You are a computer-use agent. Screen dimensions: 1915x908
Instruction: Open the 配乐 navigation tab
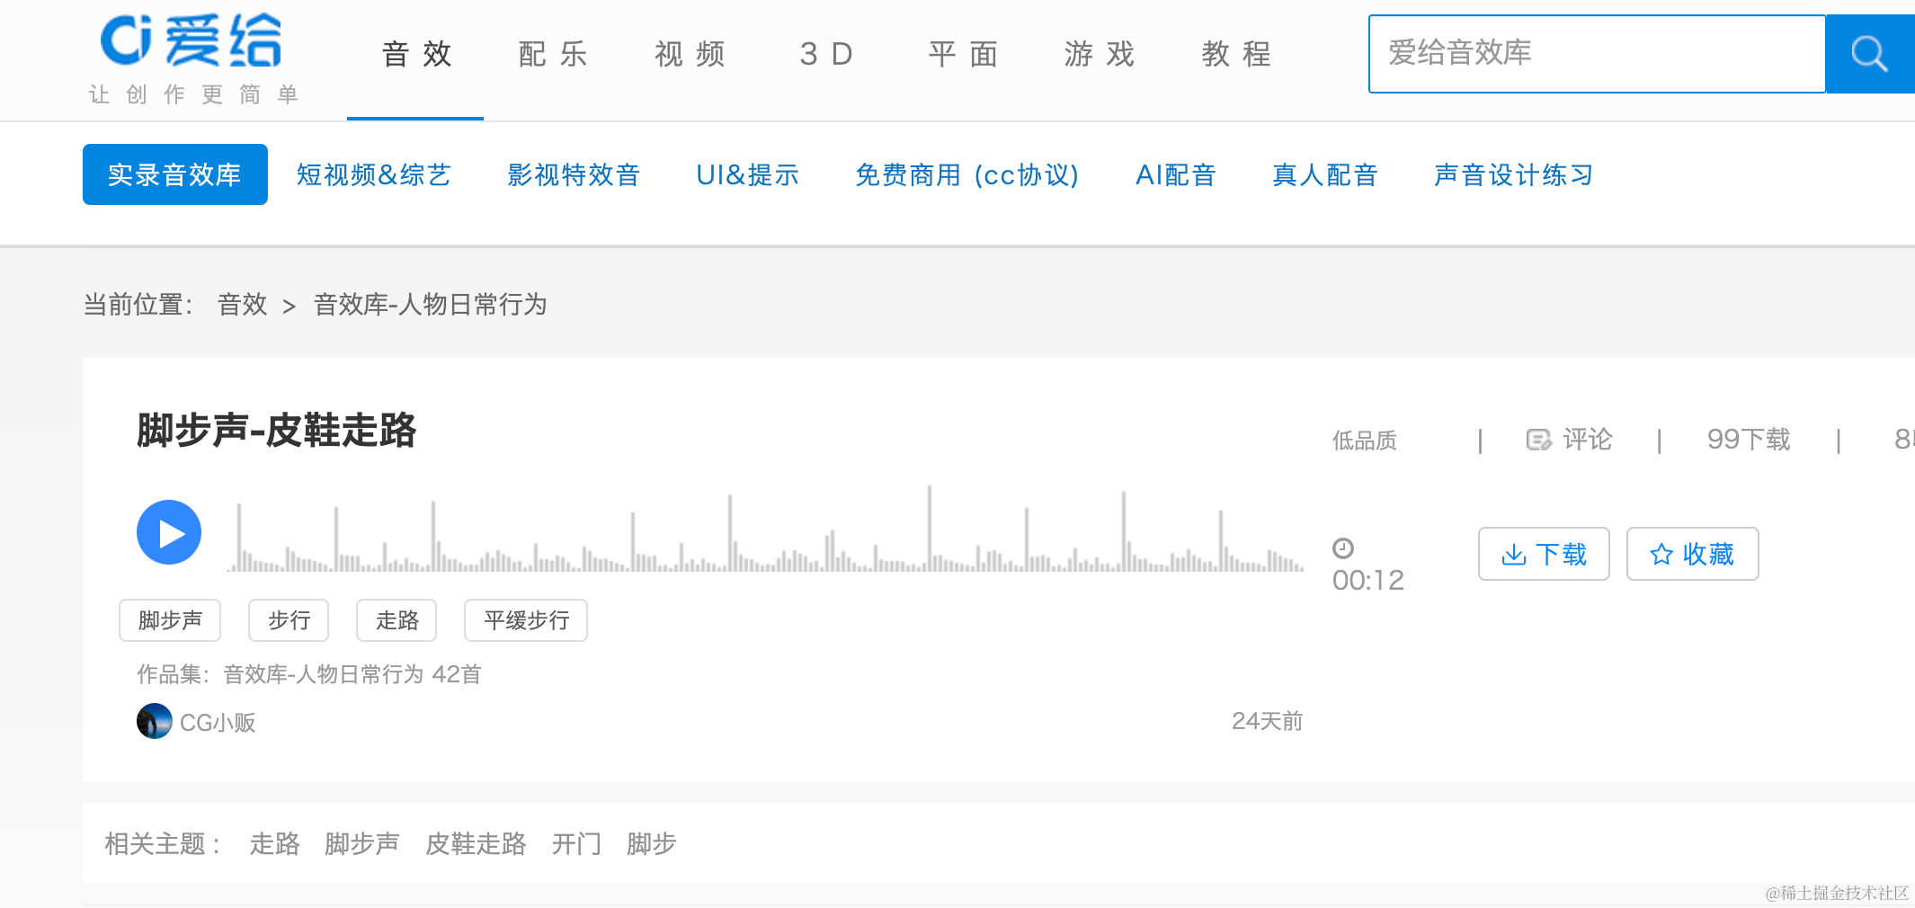[x=553, y=54]
